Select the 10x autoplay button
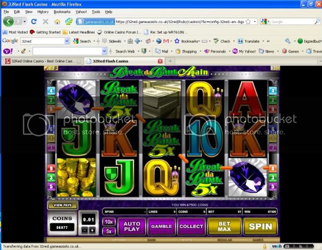This screenshot has height=250, width=322. (109, 222)
